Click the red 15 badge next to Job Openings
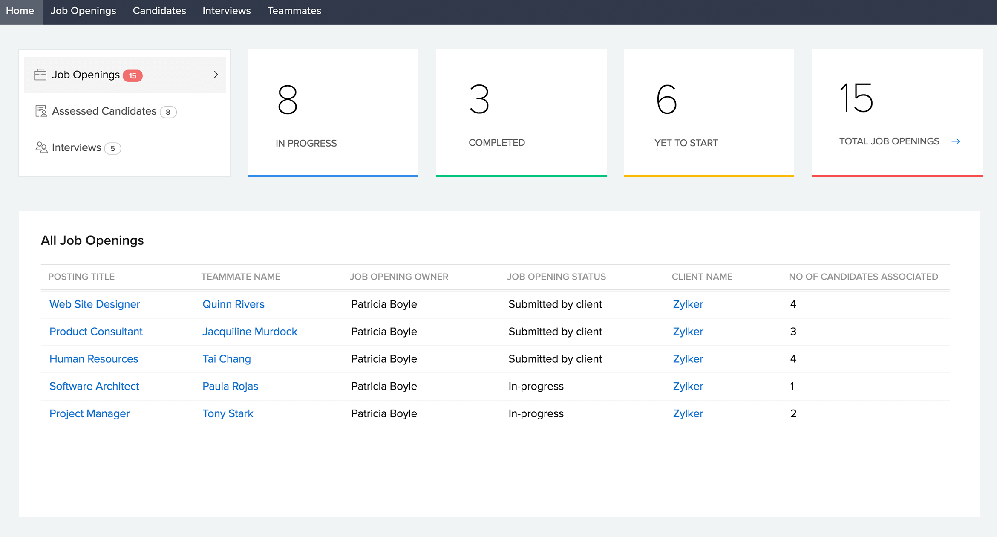The width and height of the screenshot is (997, 537). (x=133, y=75)
